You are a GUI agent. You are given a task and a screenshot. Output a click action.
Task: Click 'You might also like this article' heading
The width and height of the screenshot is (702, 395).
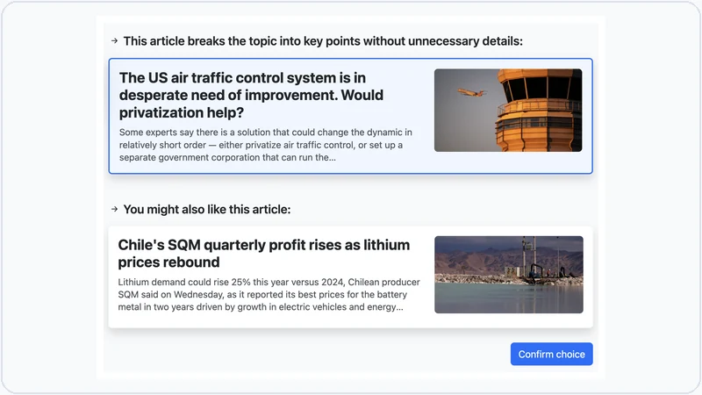tap(207, 209)
